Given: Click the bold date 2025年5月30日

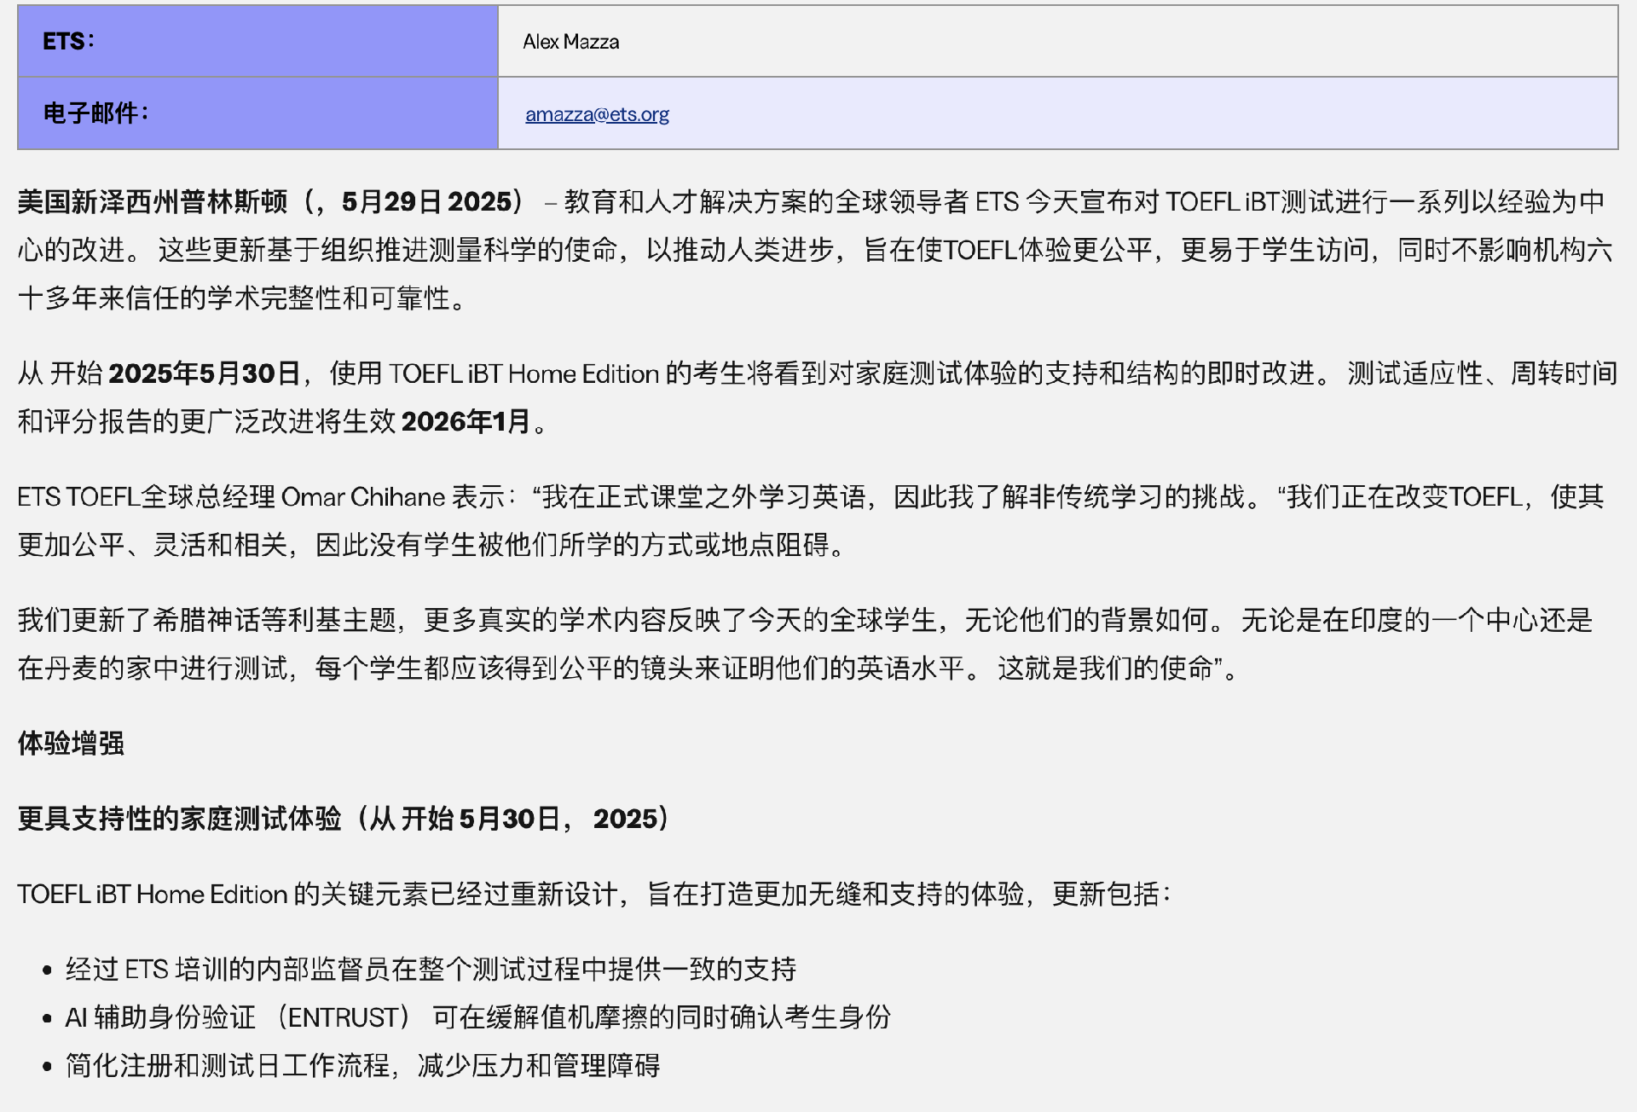Looking at the screenshot, I should pos(205,374).
